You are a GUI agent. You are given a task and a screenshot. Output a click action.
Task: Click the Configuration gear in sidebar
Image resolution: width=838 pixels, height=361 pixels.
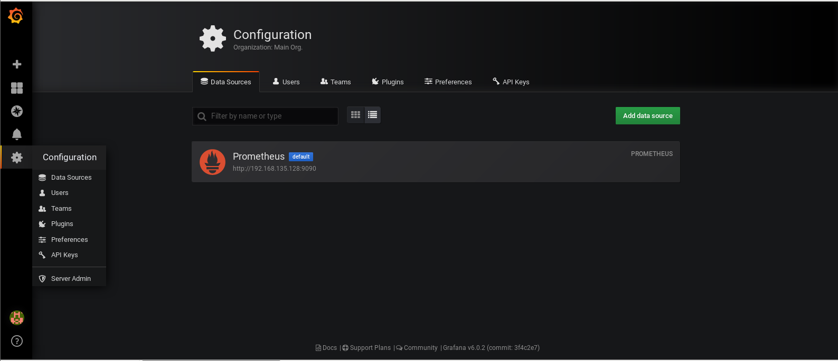[17, 158]
